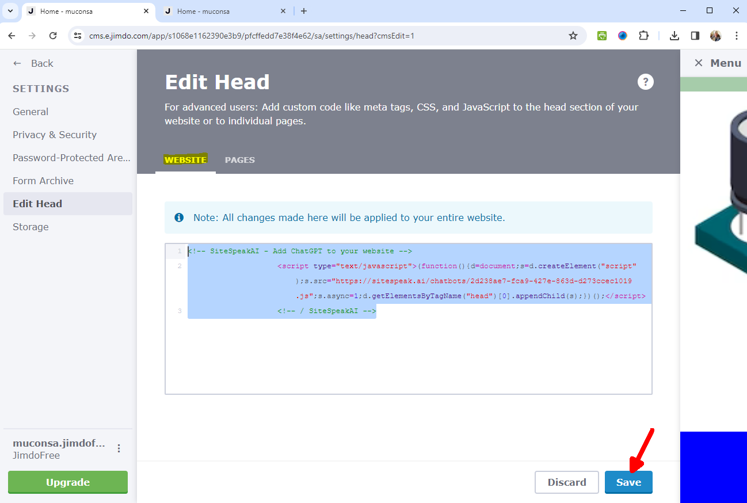747x503 pixels.
Task: Open Chrome's three-dot options menu
Action: 736,36
